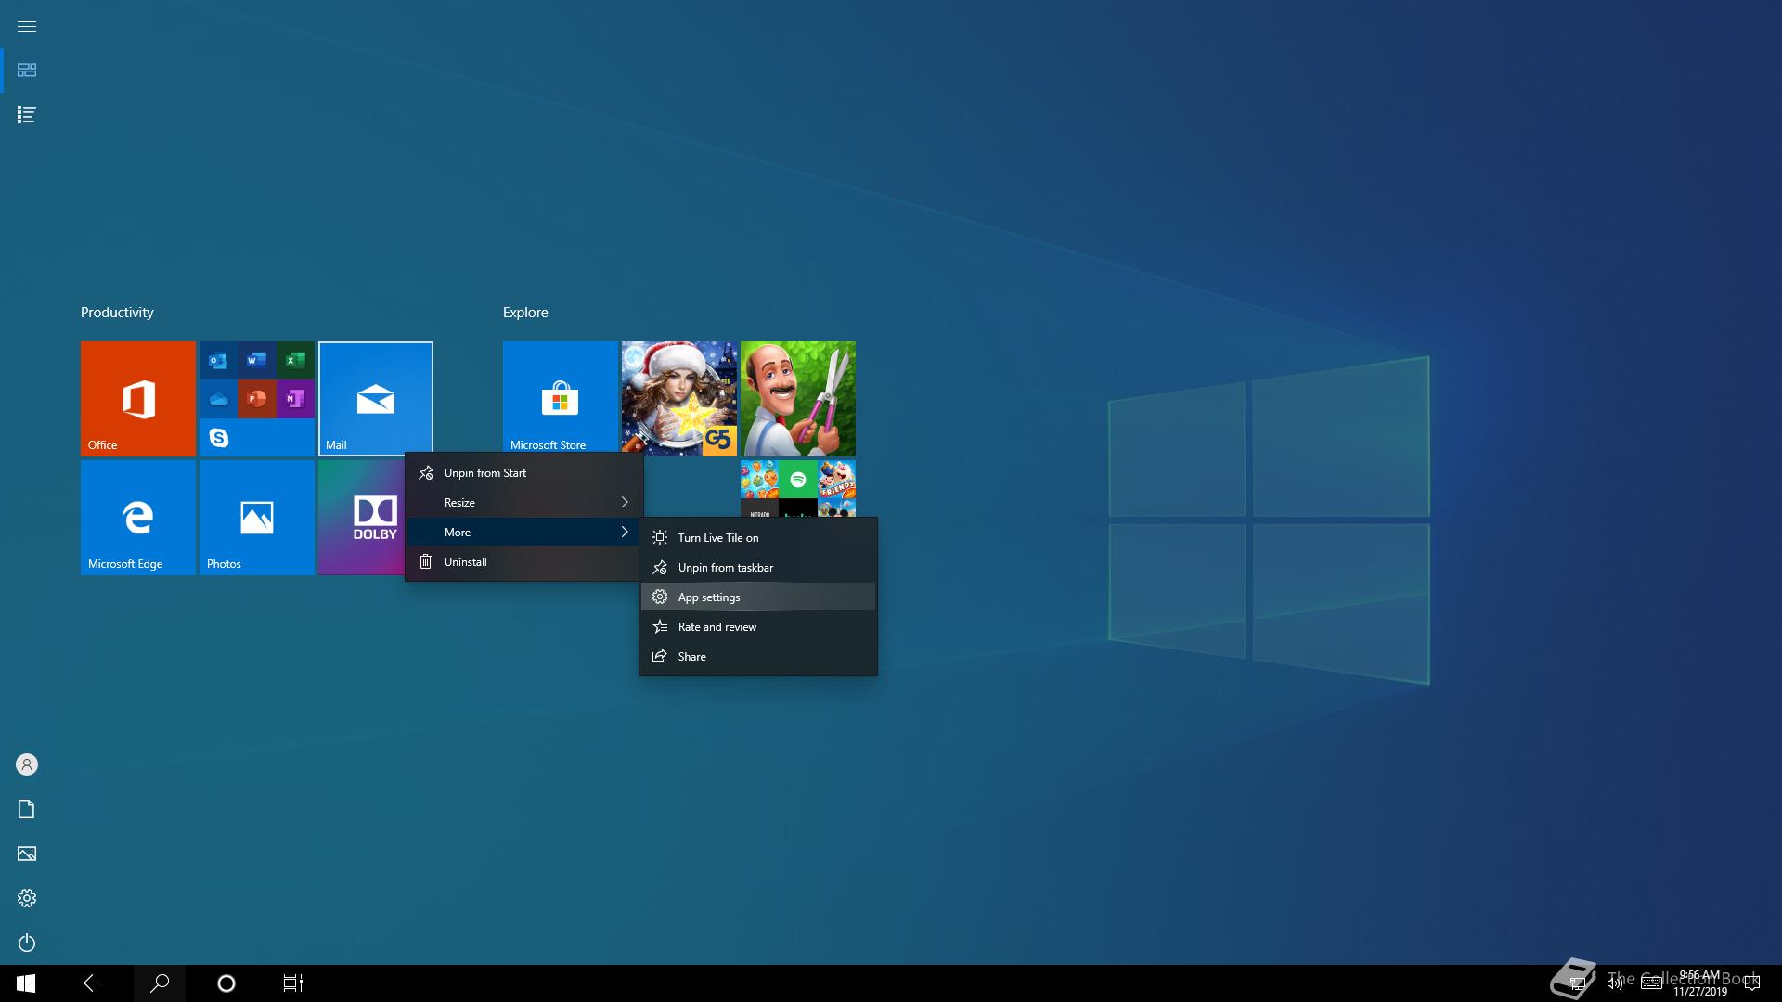Launch Excel from the Office tile group

pos(295,360)
